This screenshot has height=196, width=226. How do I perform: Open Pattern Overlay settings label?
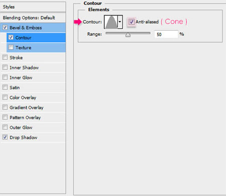tap(25, 118)
